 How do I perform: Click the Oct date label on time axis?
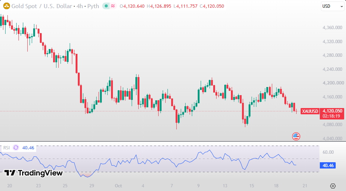118,186
